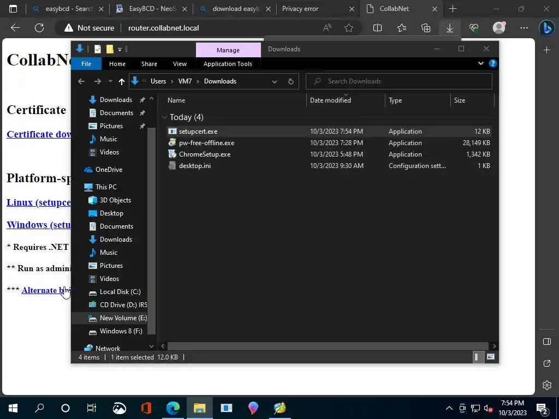Open Edge Downloads toolbar icon
Image resolution: width=559 pixels, height=419 pixels.
tap(450, 28)
